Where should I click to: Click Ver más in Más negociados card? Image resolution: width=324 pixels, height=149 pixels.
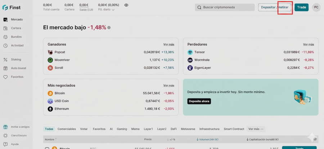[x=168, y=85]
